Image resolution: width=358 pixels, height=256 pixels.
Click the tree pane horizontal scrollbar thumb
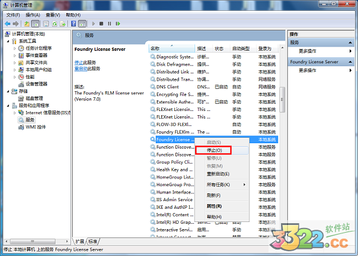point(33,241)
